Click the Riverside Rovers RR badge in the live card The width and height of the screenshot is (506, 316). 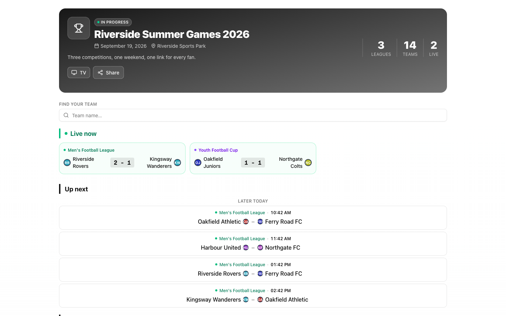[67, 163]
